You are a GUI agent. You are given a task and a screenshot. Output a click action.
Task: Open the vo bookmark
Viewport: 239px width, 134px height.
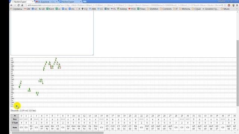[x=65, y=9]
